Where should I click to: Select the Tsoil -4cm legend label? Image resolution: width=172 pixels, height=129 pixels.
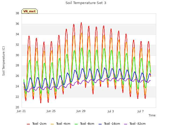click(x=63, y=124)
